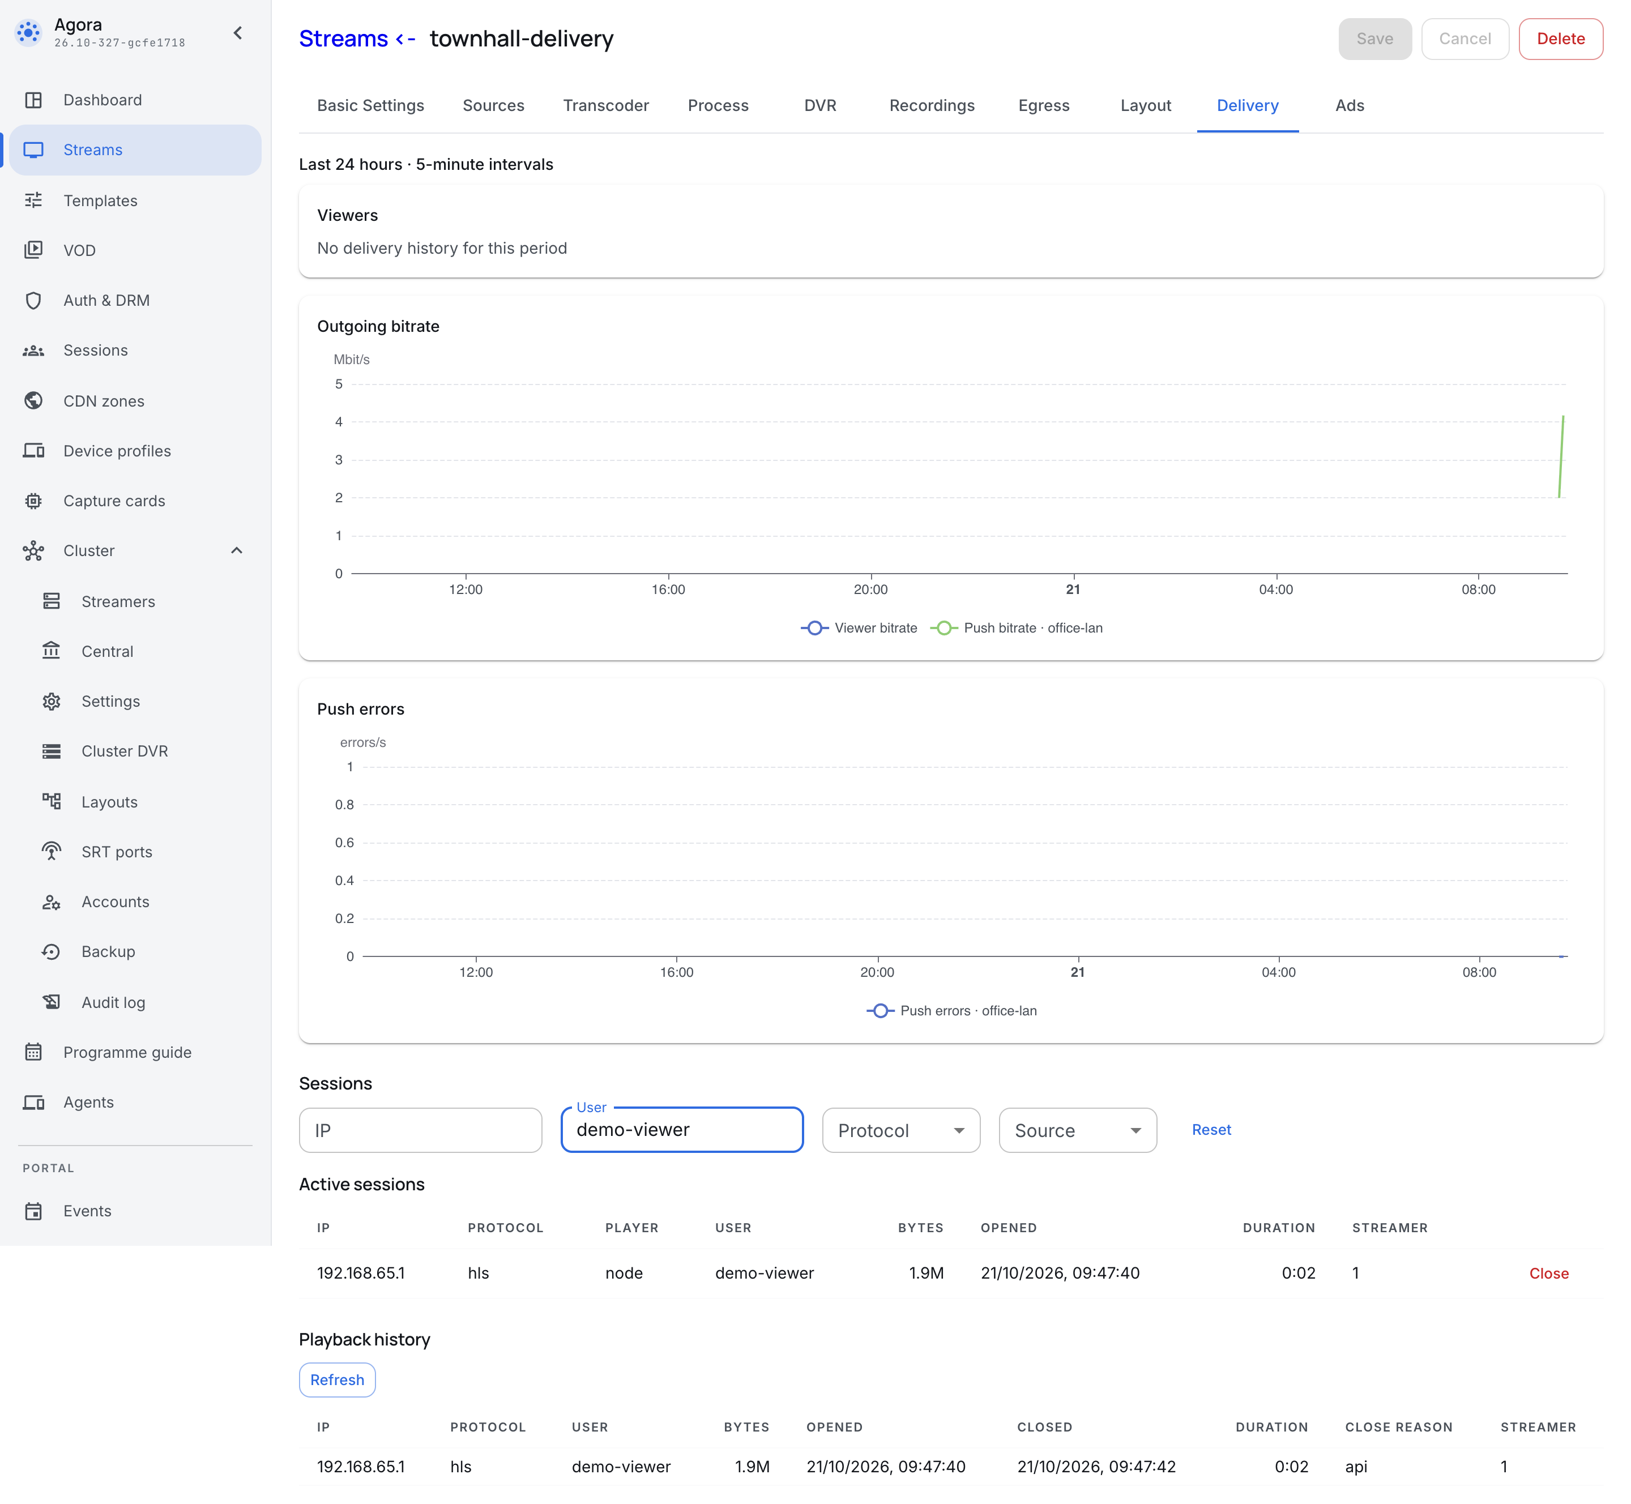
Task: Click the Backup restore icon
Action: pyautogui.click(x=52, y=951)
